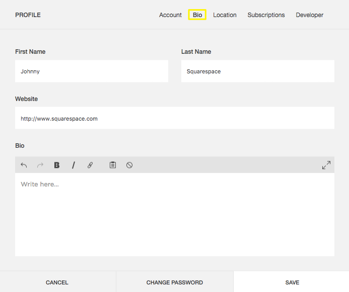Toggle italic formatting in Bio editor
This screenshot has height=292, width=349.
74,165
